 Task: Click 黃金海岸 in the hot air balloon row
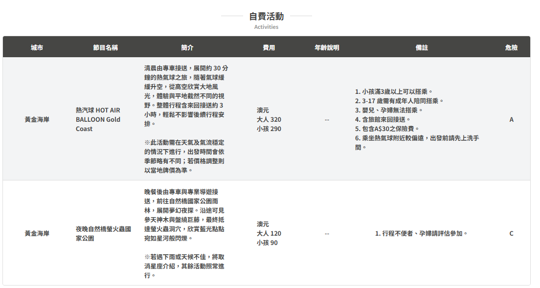[x=37, y=119]
